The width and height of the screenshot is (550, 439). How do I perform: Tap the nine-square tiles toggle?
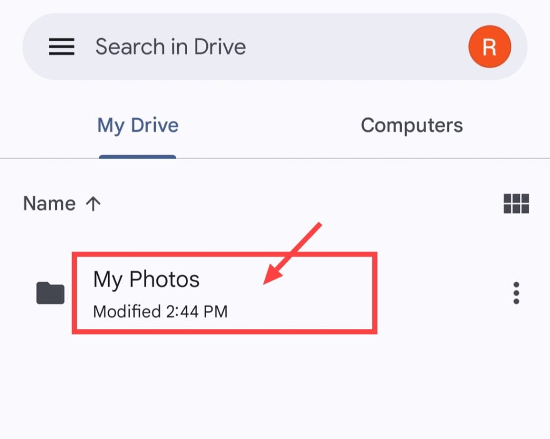[x=516, y=203]
